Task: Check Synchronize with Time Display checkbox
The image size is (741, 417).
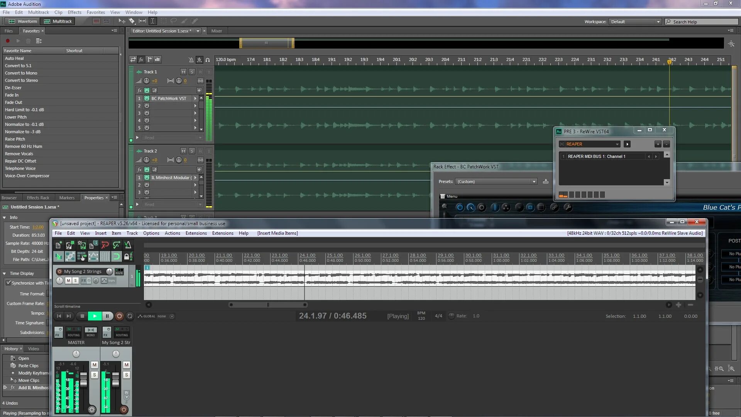Action: tap(8, 283)
